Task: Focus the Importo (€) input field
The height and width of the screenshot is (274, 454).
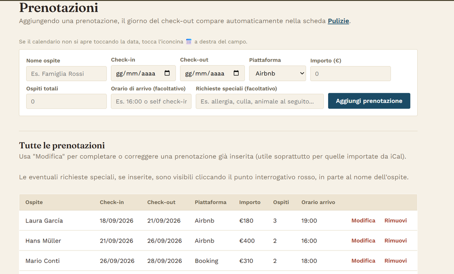Action: pyautogui.click(x=350, y=74)
